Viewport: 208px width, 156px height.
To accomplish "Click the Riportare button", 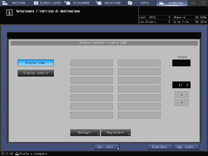I will pos(160,147).
